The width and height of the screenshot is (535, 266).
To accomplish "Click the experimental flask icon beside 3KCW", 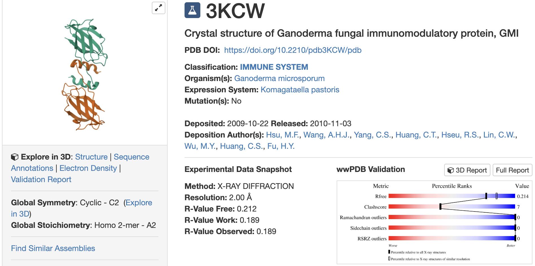I will click(192, 10).
